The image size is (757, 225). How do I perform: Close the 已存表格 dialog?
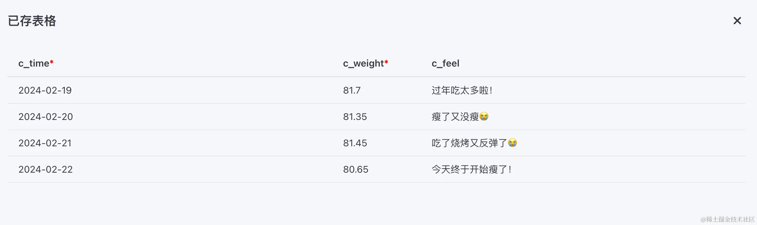(737, 21)
